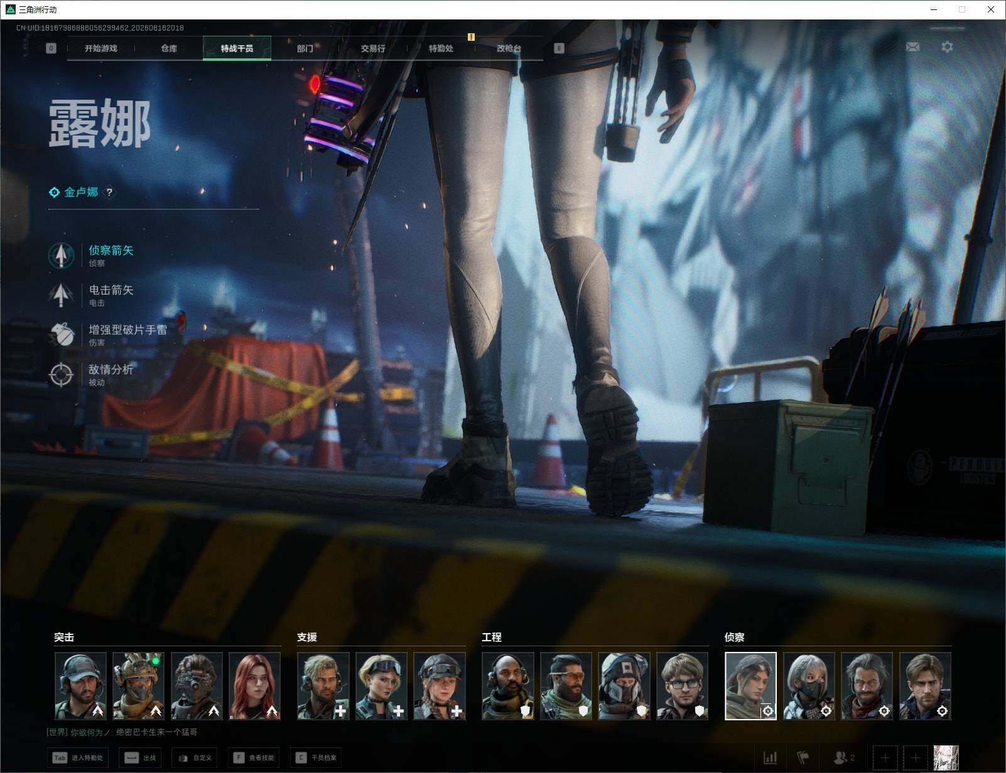This screenshot has width=1006, height=773.
Task: Open the player avatar portrait
Action: [946, 758]
